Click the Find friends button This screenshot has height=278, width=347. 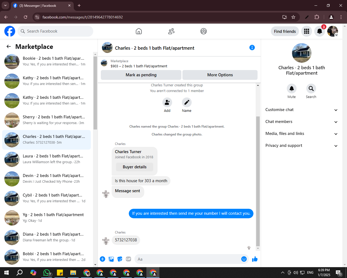tap(285, 31)
